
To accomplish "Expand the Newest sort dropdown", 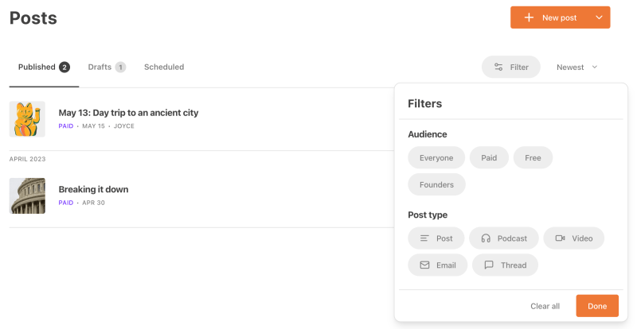I will [577, 68].
